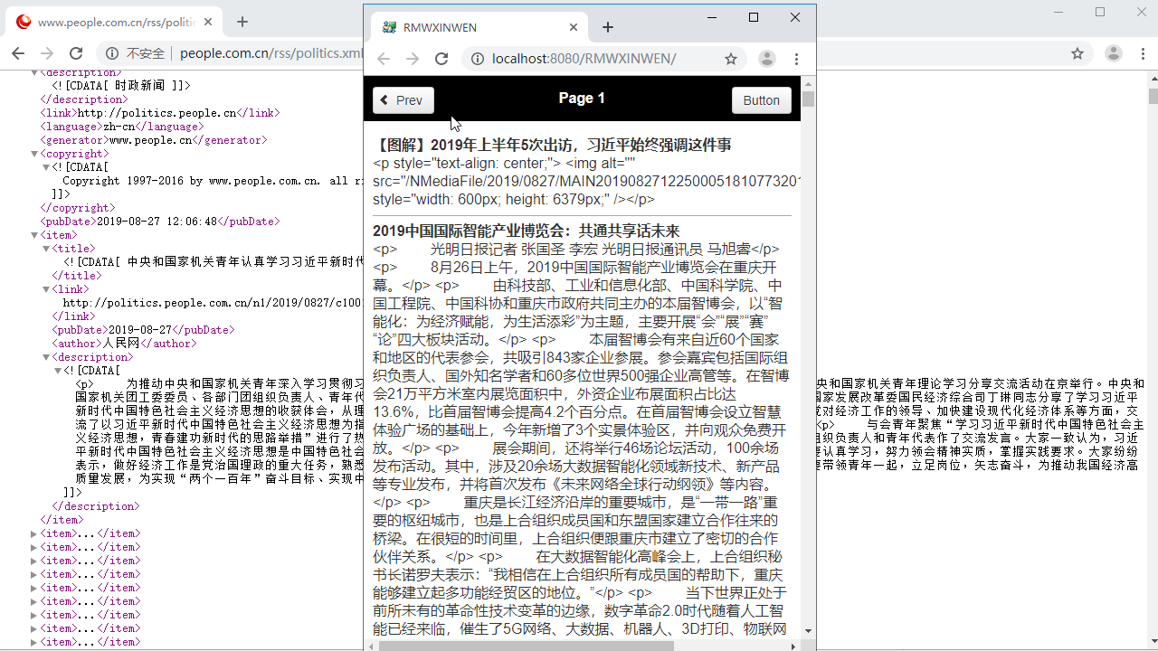Viewport: 1158px width, 651px height.
Task: View site information icon beside localhost URL
Action: pyautogui.click(x=477, y=59)
